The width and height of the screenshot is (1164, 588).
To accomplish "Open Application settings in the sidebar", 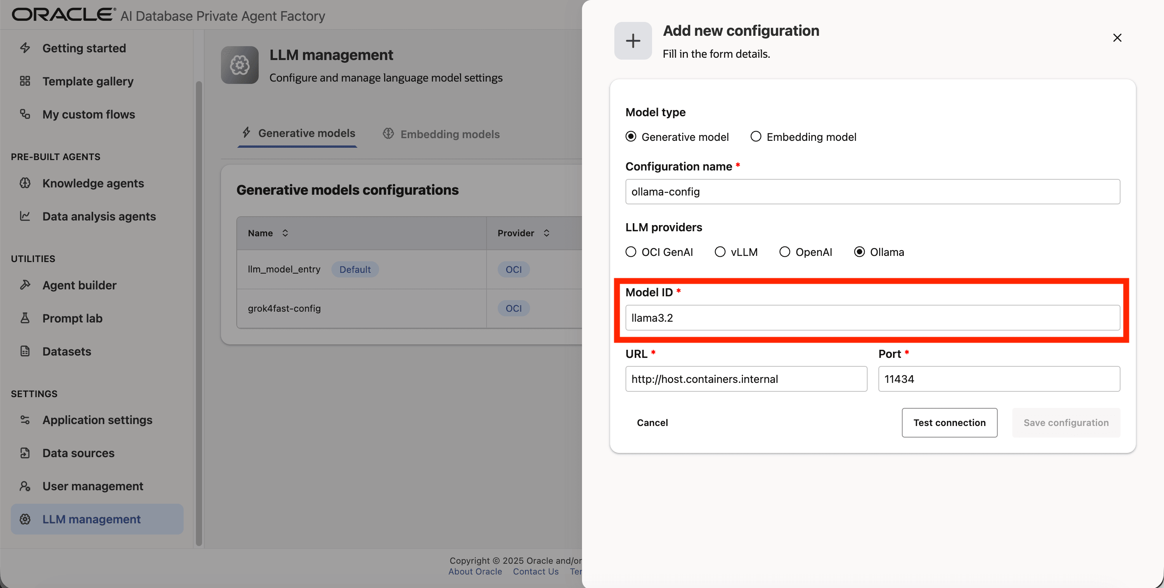I will (97, 419).
